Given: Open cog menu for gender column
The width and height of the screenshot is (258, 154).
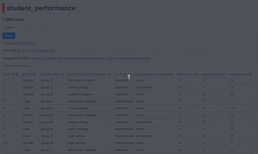Looking at the screenshot, I should click(35, 74).
